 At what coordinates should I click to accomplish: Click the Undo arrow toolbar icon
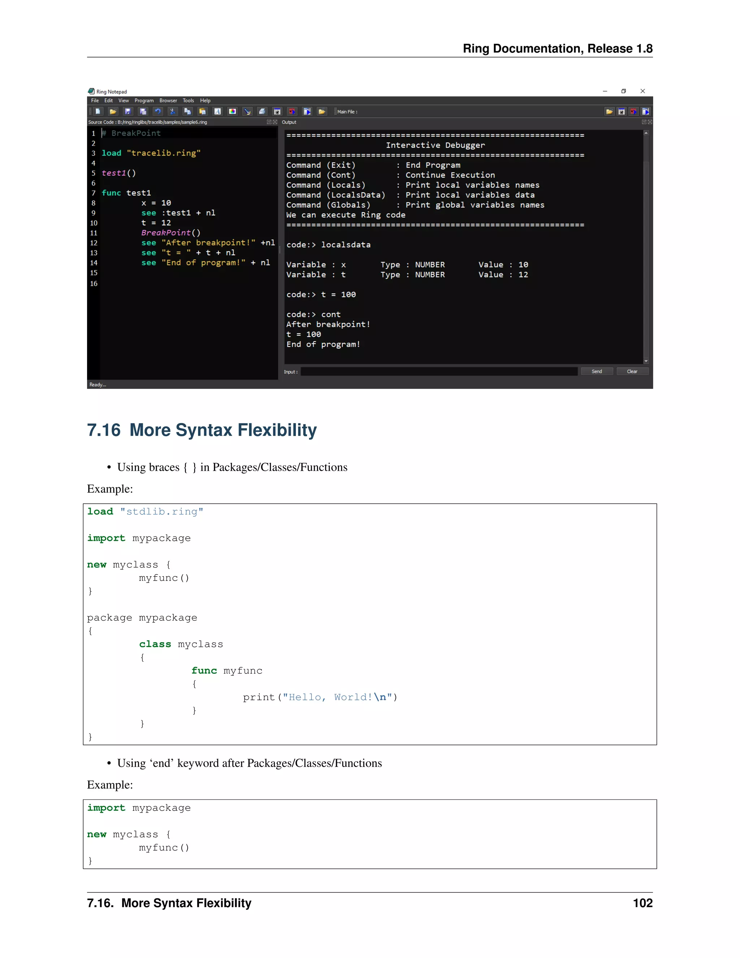(x=158, y=111)
